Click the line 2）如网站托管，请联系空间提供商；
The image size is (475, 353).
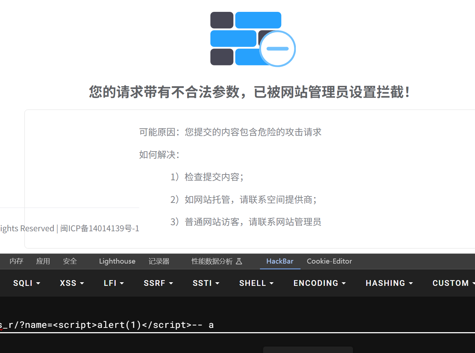coord(244,200)
